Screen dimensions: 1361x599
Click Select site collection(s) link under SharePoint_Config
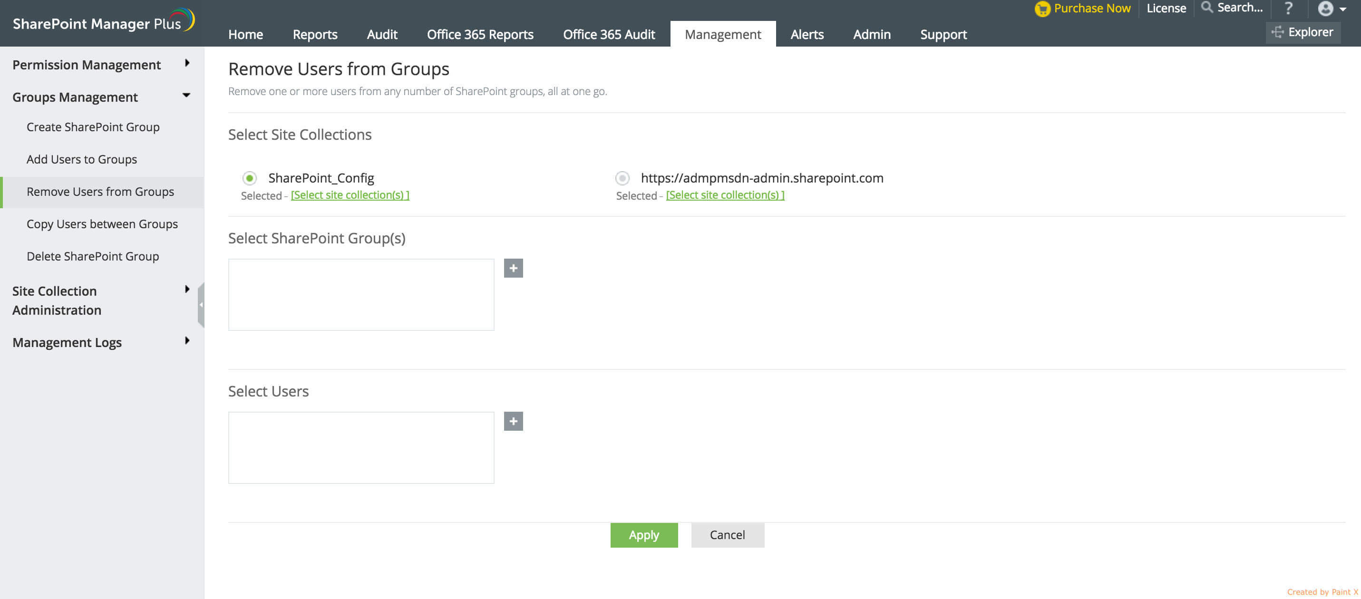coord(350,195)
